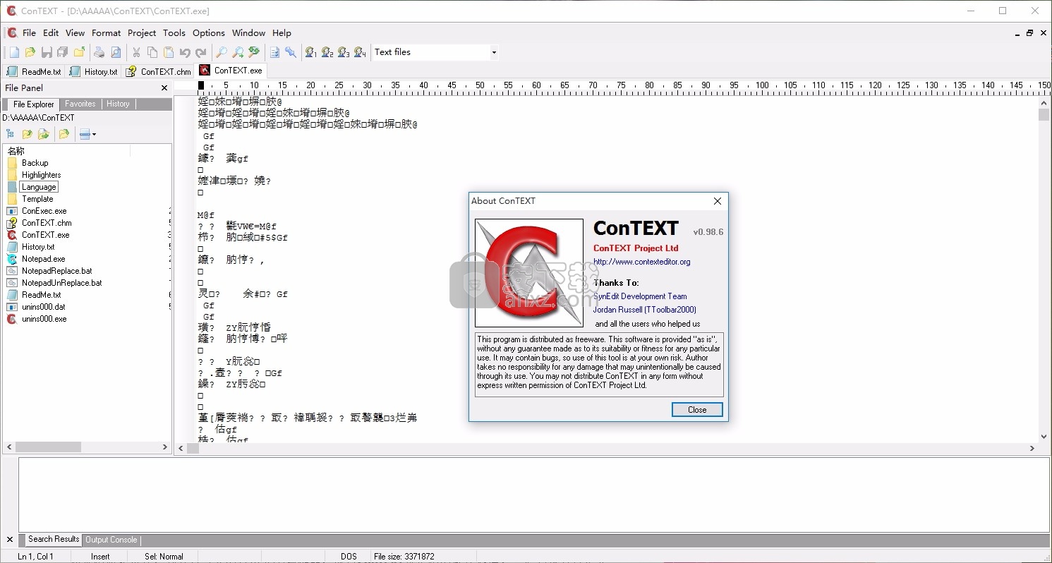Open the Edit menu
1052x563 pixels.
tap(51, 33)
